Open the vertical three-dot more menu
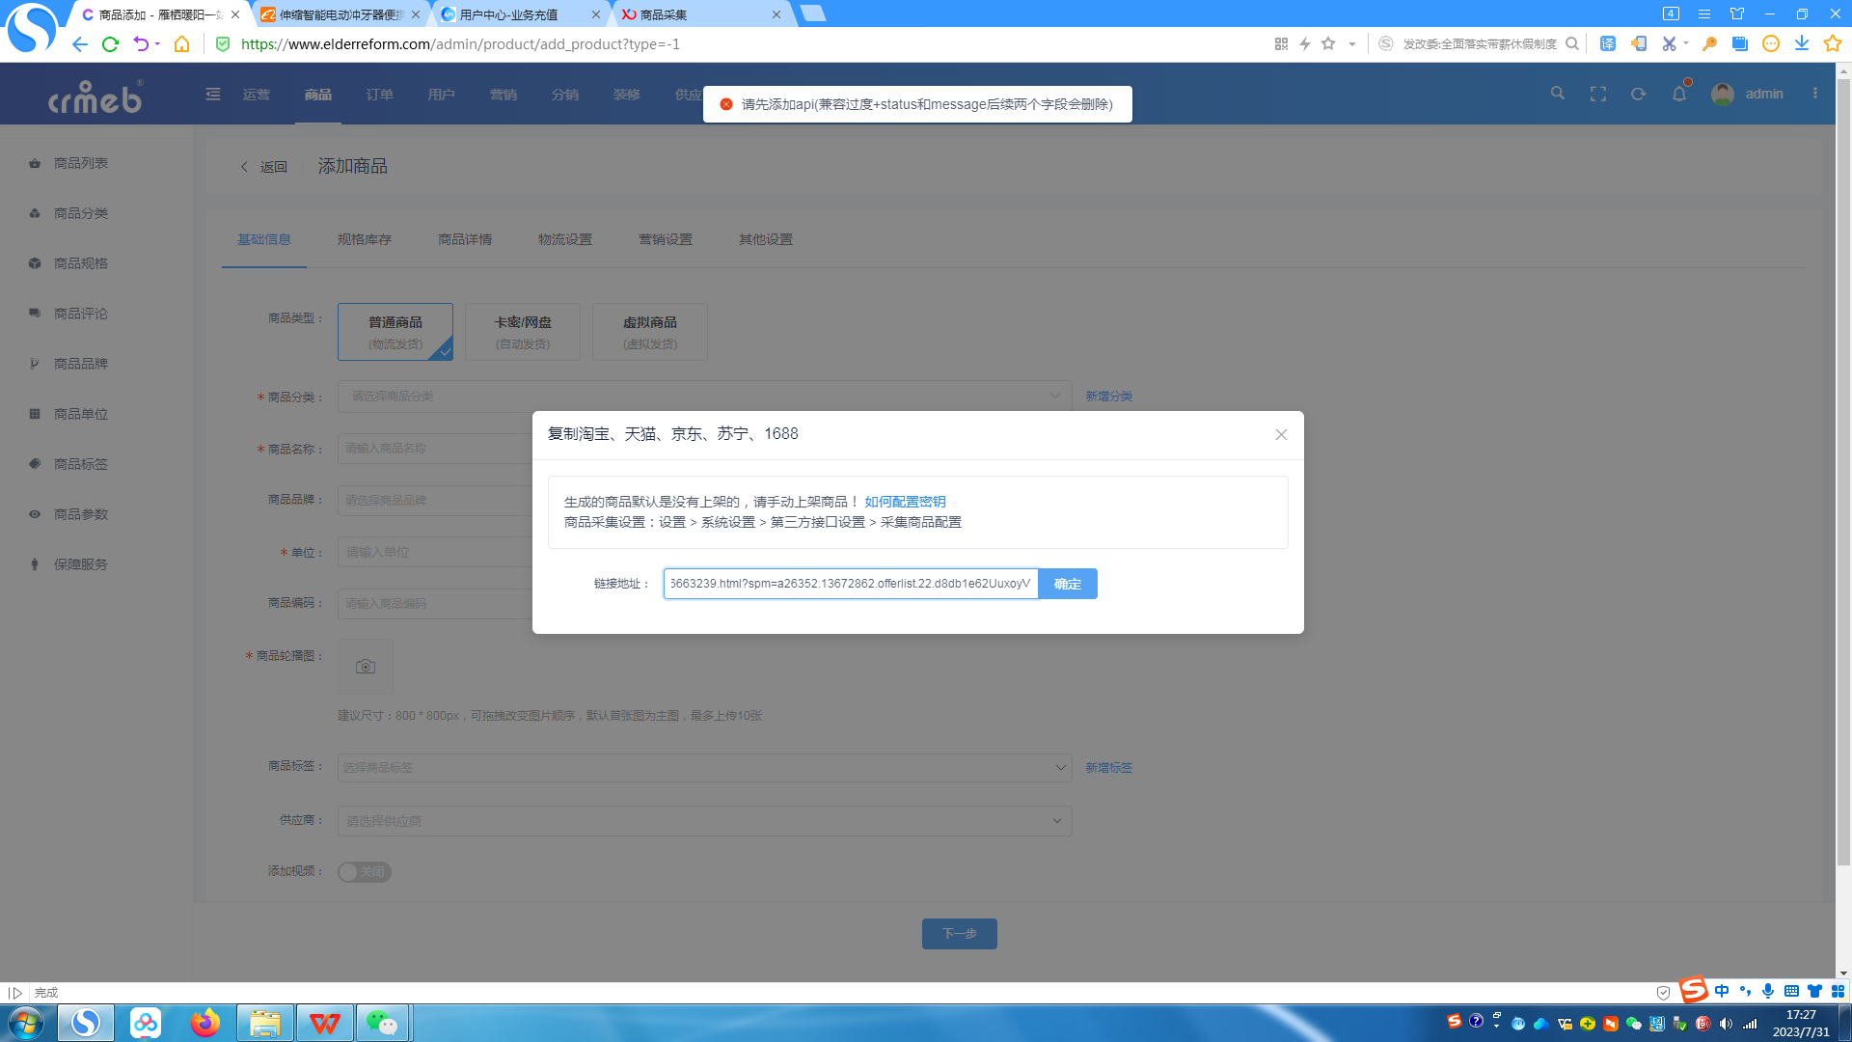 coord(1815,94)
